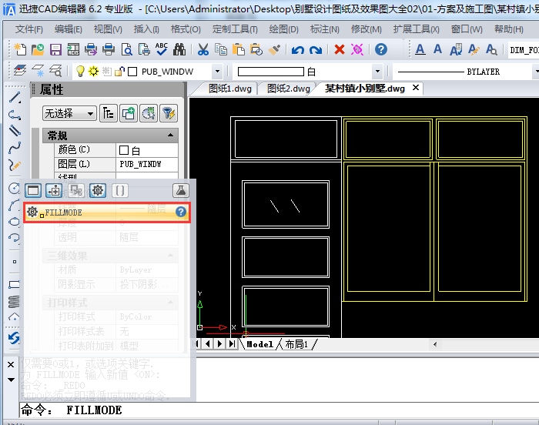Paste from clipboard icon
This screenshot has width=539, height=425.
[x=239, y=50]
